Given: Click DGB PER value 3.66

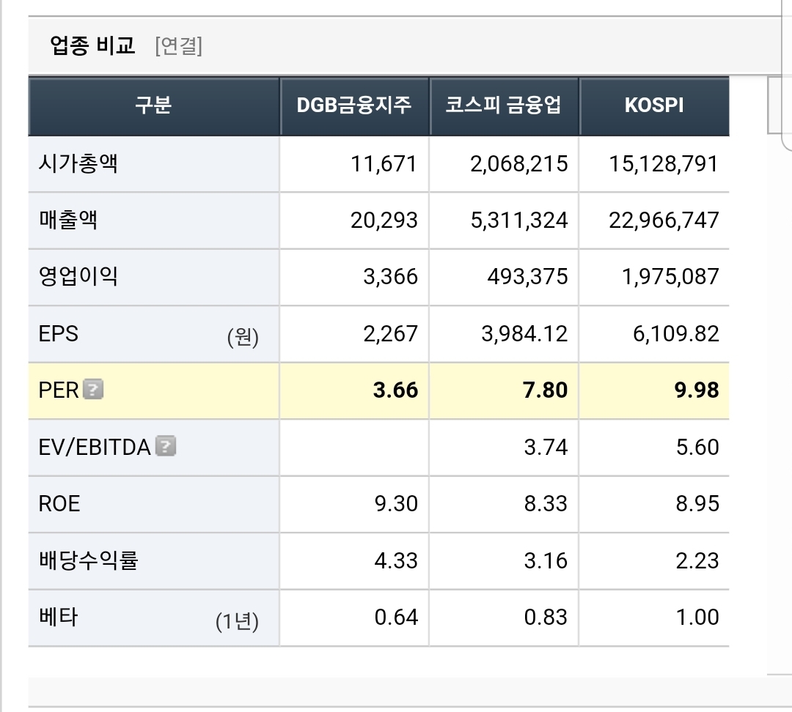Looking at the screenshot, I should [x=395, y=390].
